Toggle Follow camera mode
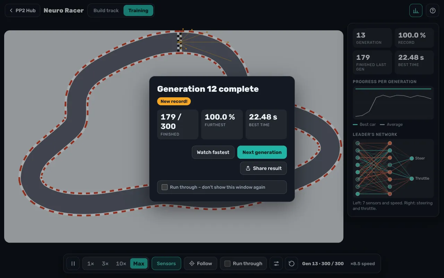This screenshot has height=278, width=444. (200, 263)
